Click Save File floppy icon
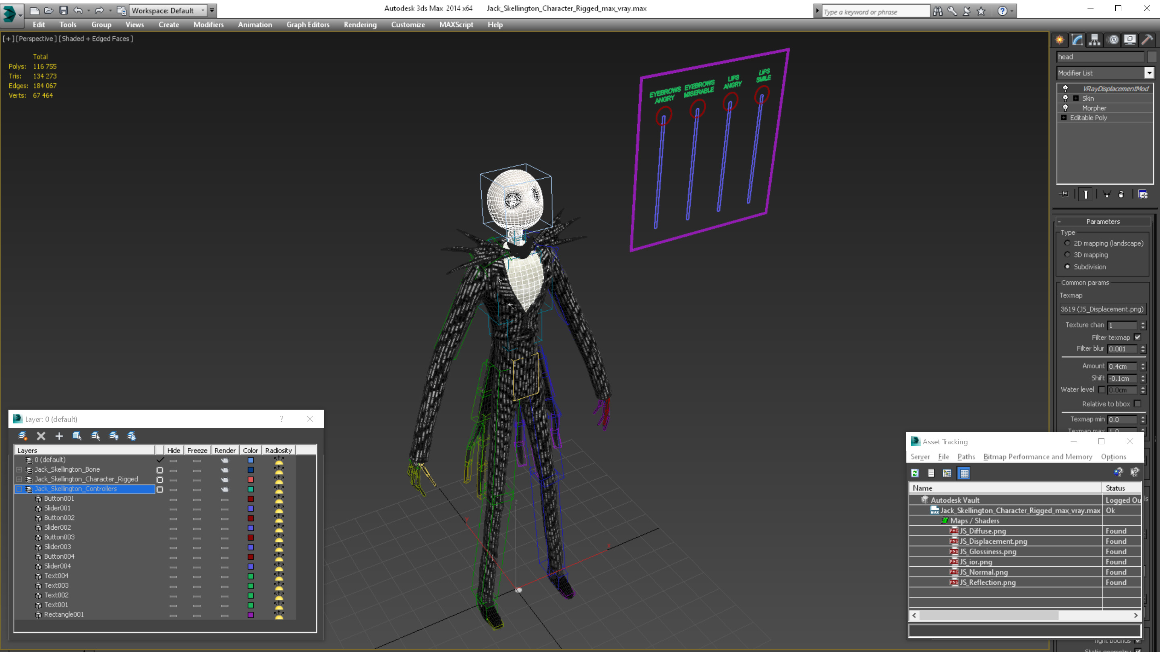The height and width of the screenshot is (652, 1160). click(x=63, y=10)
